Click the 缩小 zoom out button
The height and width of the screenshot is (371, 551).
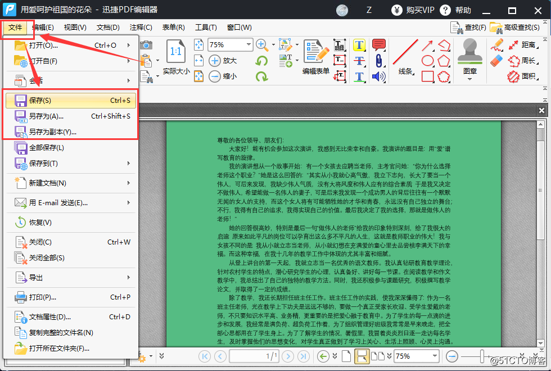(x=223, y=76)
